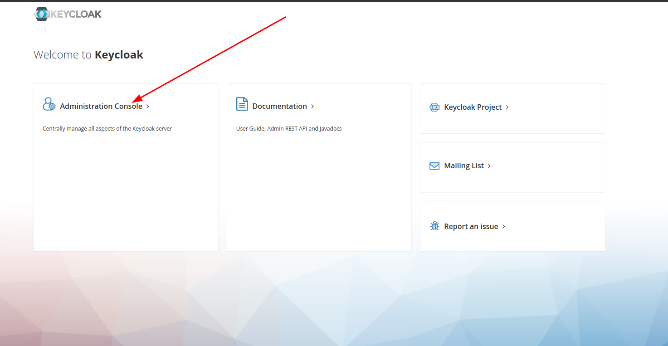
Task: Click the Documentation page icon
Action: click(x=242, y=104)
